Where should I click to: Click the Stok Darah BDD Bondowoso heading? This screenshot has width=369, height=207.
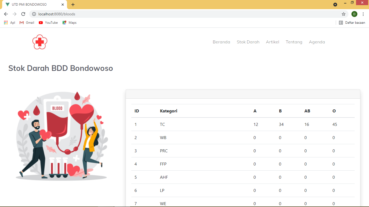61,68
